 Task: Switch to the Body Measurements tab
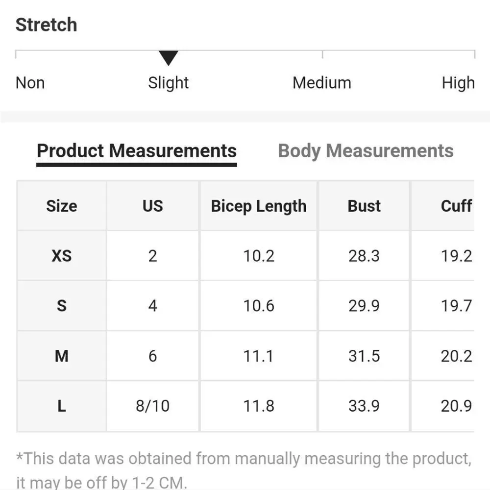point(366,151)
